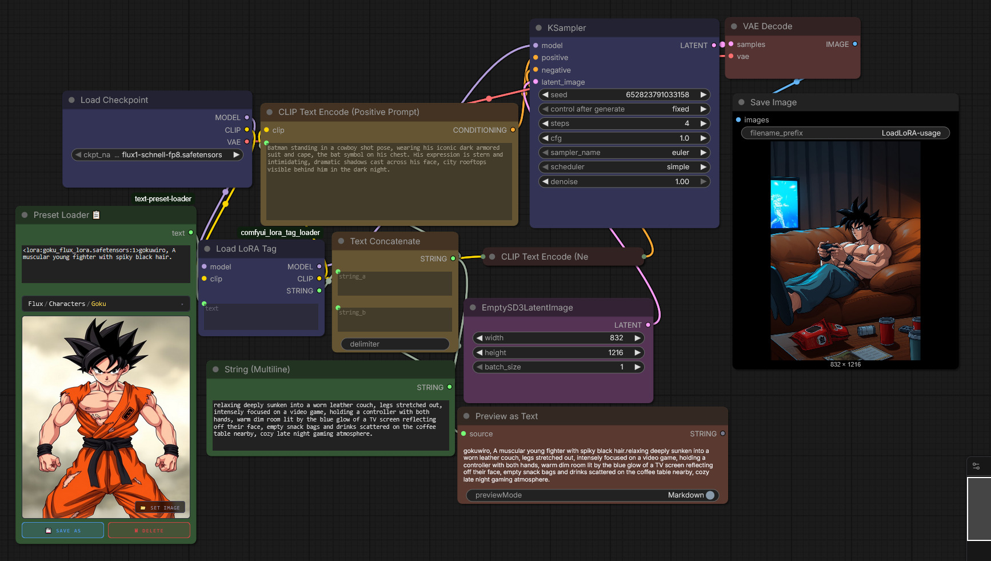Click the right arrow on the seed field

click(704, 95)
